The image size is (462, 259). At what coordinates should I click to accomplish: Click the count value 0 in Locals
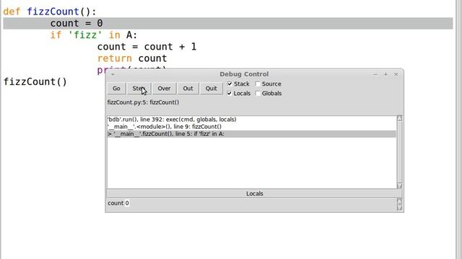point(127,203)
